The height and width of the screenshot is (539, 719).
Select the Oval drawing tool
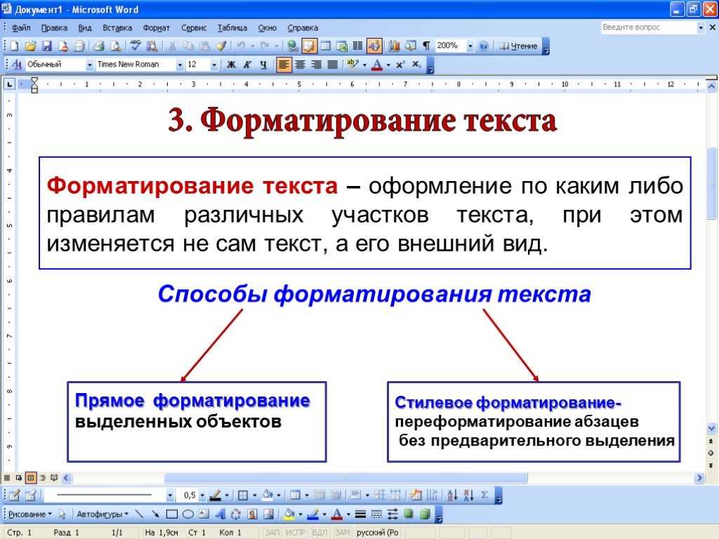click(x=188, y=514)
